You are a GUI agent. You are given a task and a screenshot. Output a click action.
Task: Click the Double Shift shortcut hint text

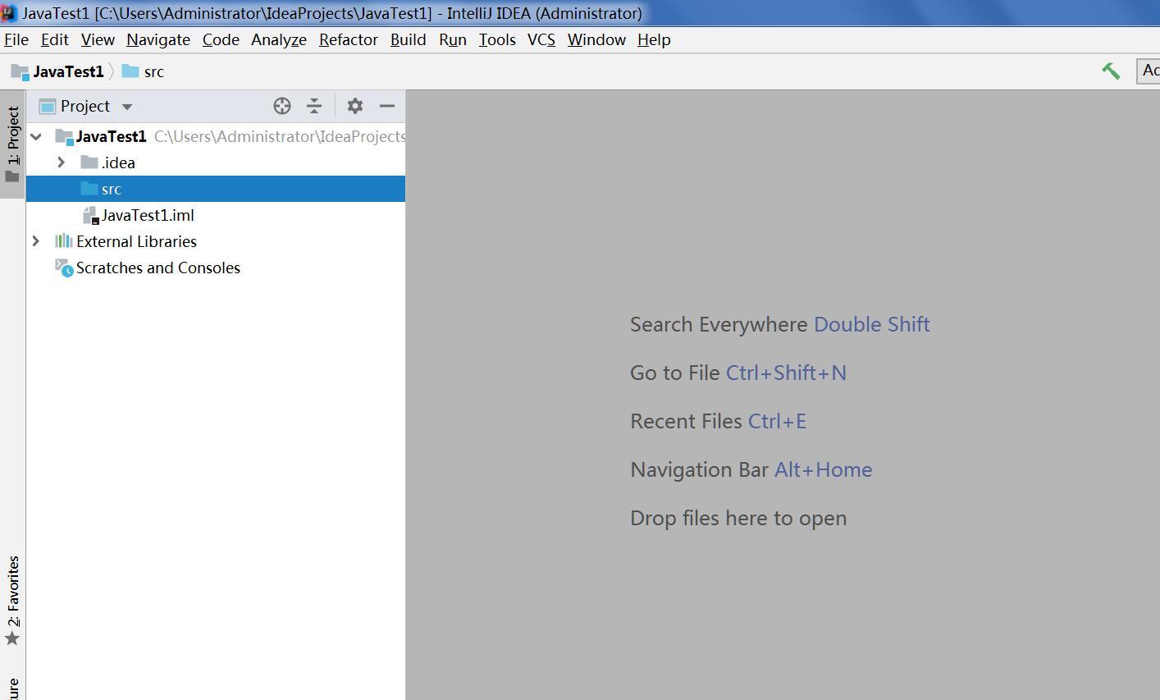click(871, 324)
